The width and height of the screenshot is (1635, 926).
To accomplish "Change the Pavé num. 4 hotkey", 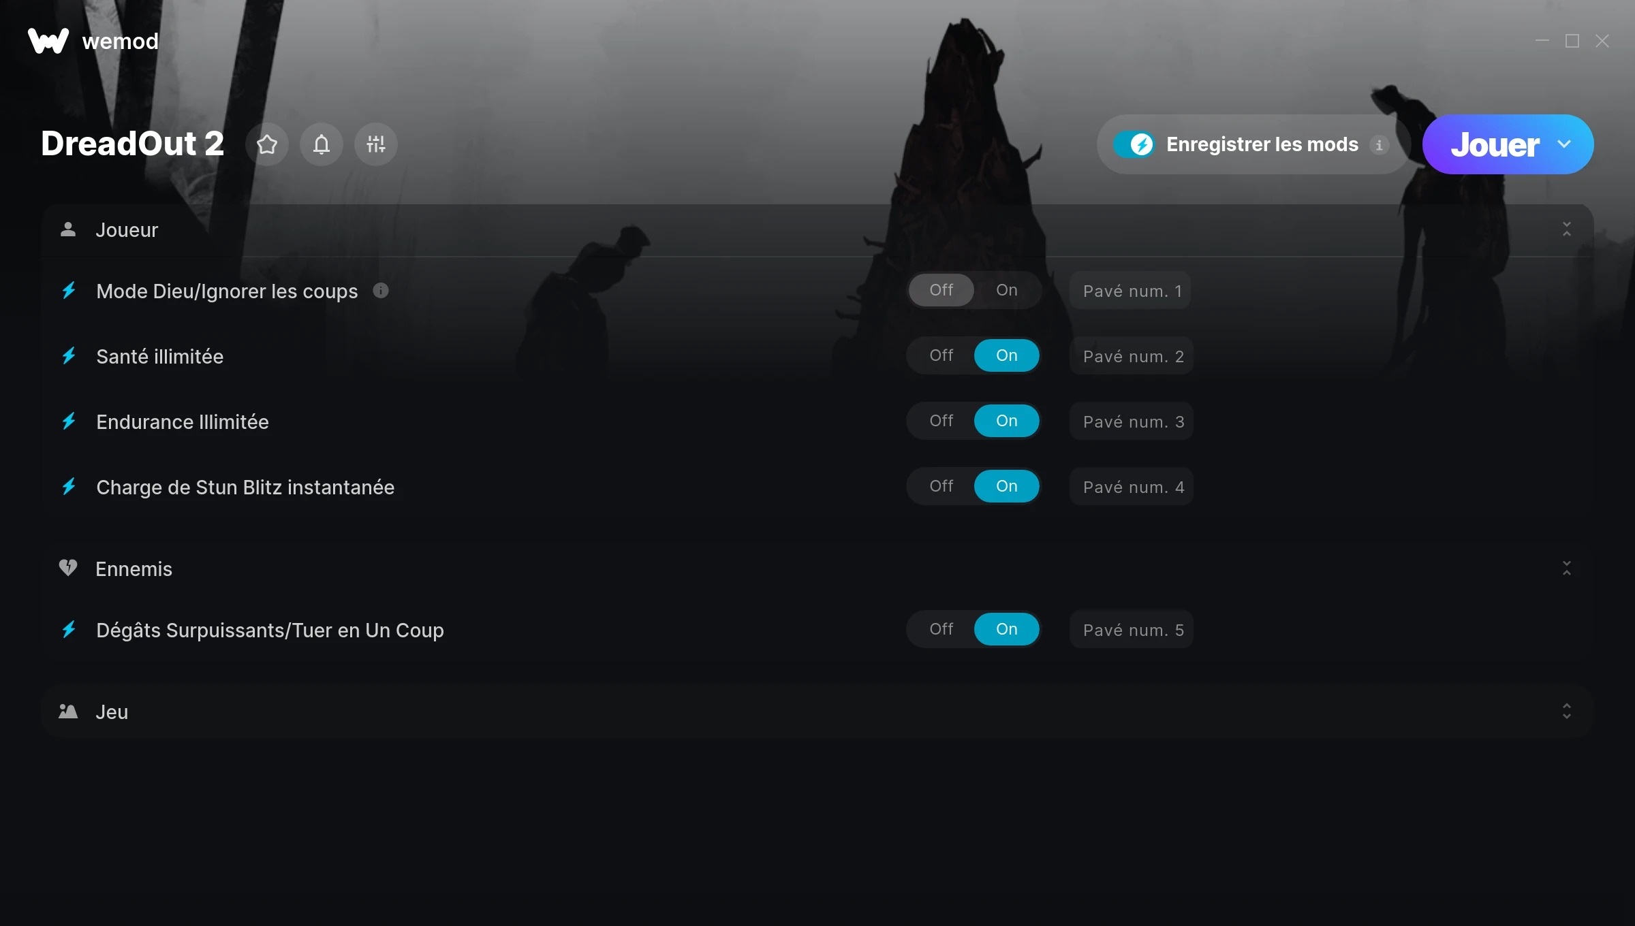I will (x=1132, y=487).
